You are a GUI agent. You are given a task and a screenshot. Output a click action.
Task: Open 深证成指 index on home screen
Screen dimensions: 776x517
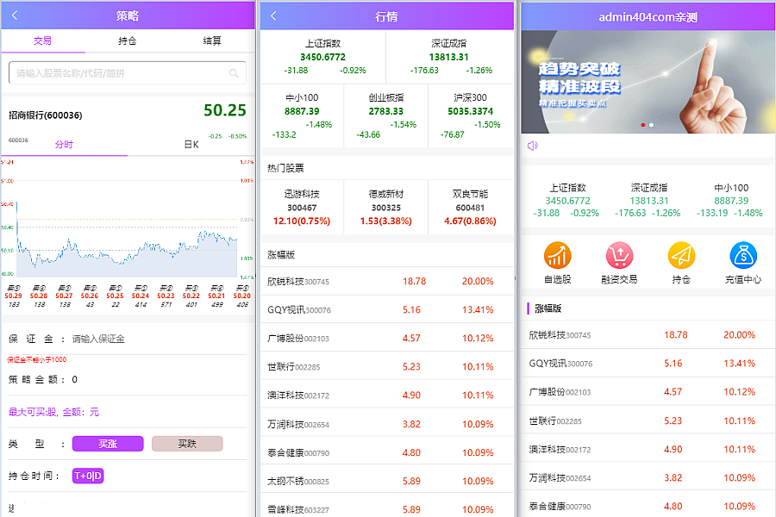point(648,201)
